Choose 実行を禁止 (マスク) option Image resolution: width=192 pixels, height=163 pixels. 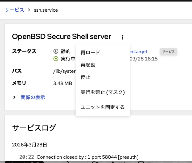point(103,92)
